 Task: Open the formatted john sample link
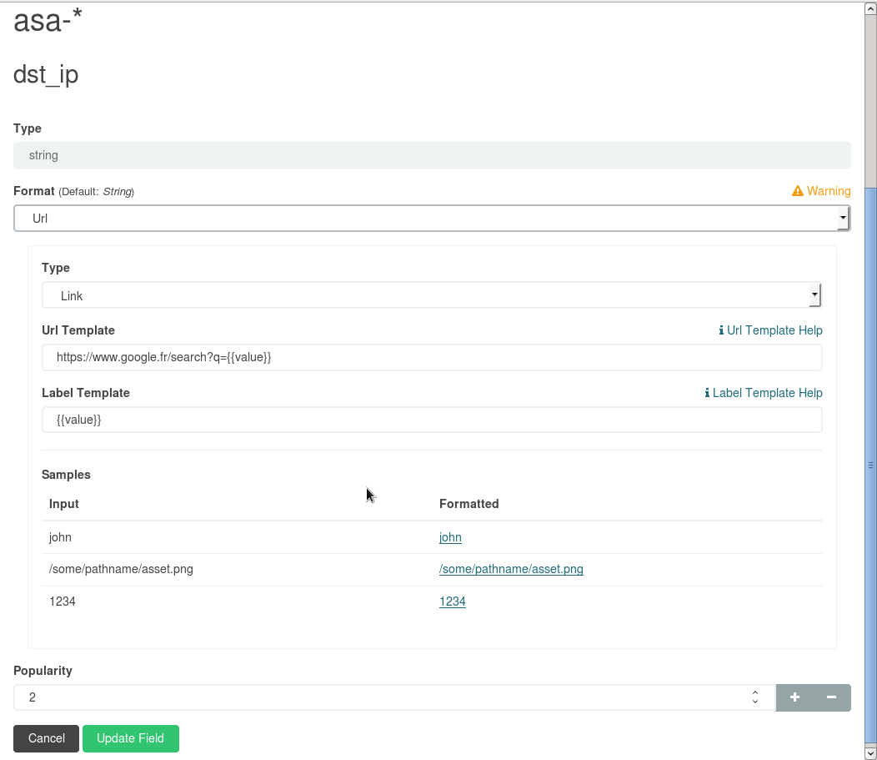(450, 537)
